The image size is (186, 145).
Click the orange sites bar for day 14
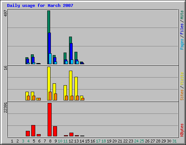pos(83,99)
